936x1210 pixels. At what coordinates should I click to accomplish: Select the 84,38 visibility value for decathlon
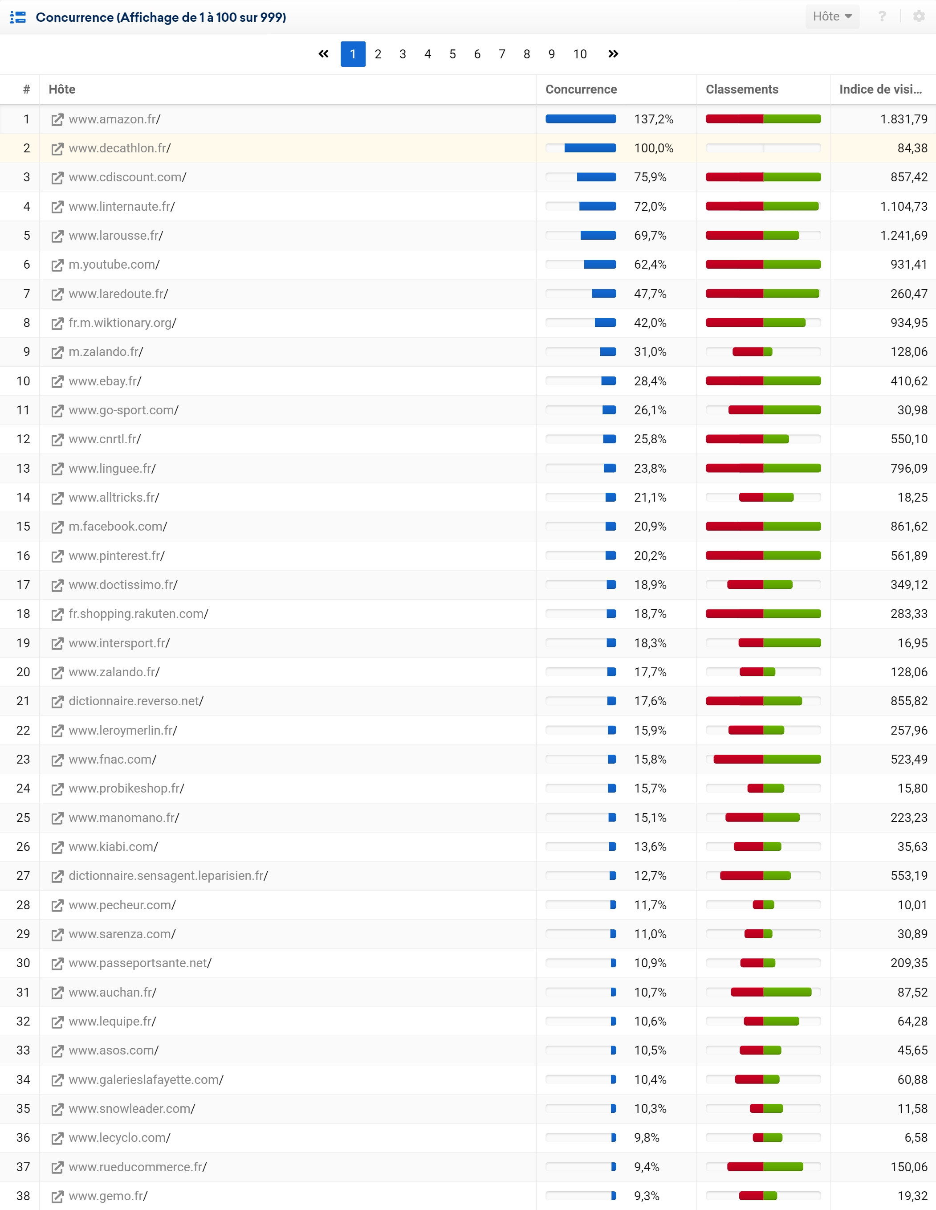point(912,148)
